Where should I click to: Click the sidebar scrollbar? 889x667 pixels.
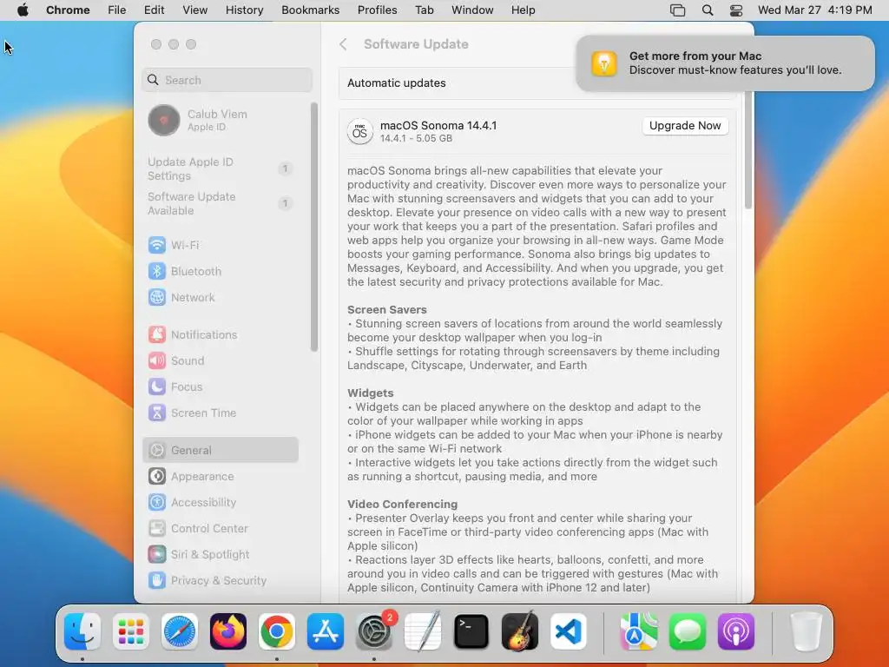313,227
